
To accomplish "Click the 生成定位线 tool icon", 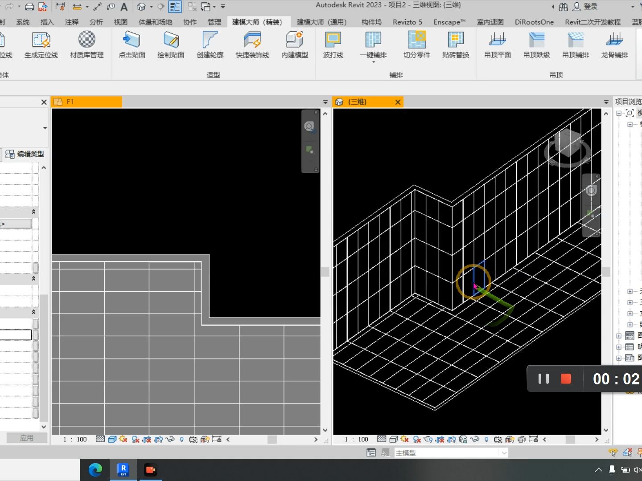I will coord(41,40).
